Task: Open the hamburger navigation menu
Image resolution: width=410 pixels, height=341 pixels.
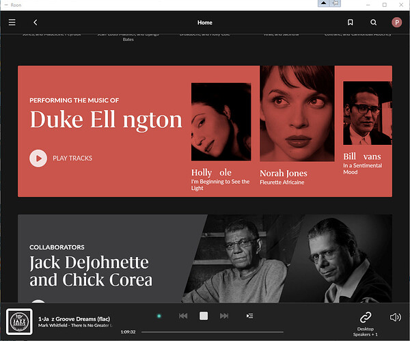Action: (12, 23)
